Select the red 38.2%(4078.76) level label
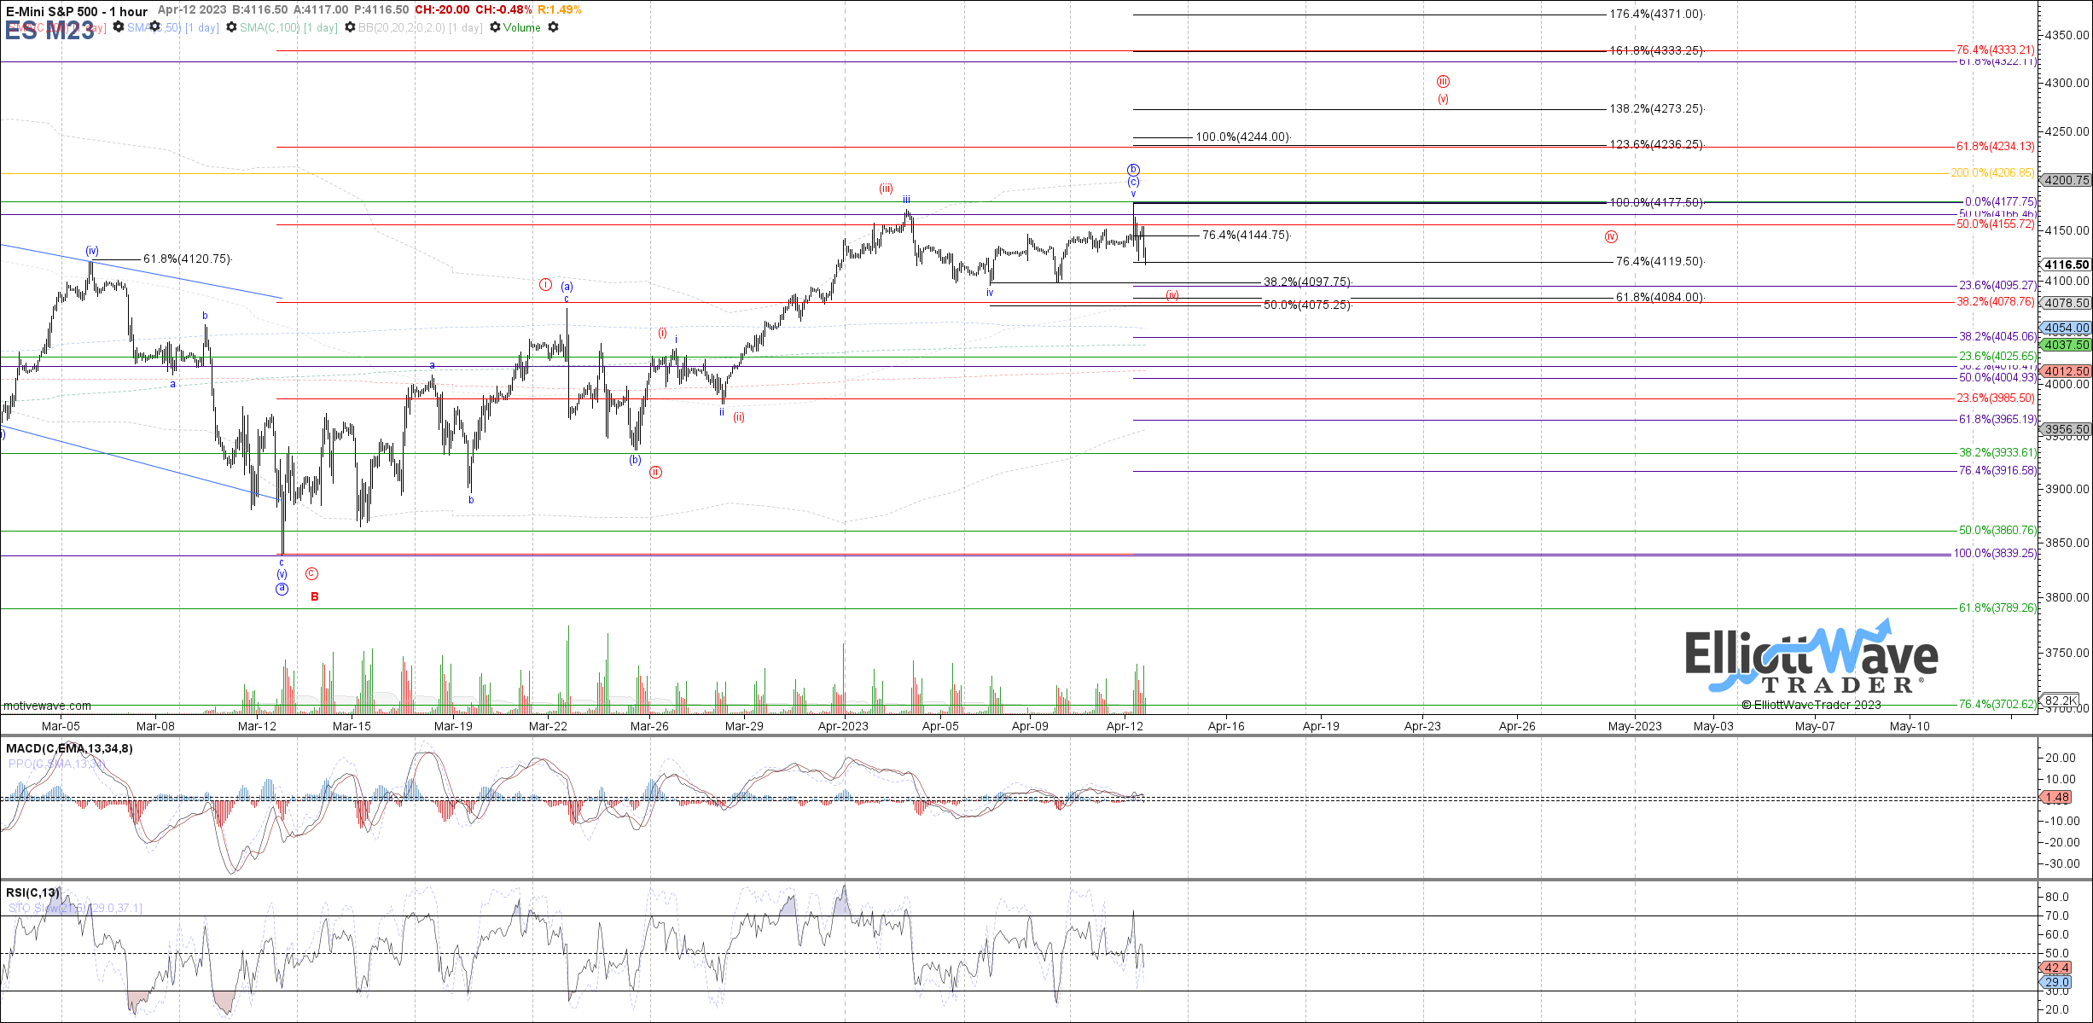This screenshot has height=1023, width=2093. [1996, 302]
